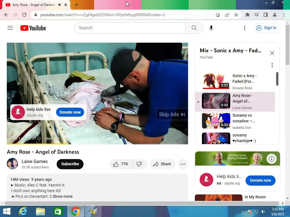Close the Mix playlist panel
The height and width of the screenshot is (217, 290).
(x=272, y=53)
